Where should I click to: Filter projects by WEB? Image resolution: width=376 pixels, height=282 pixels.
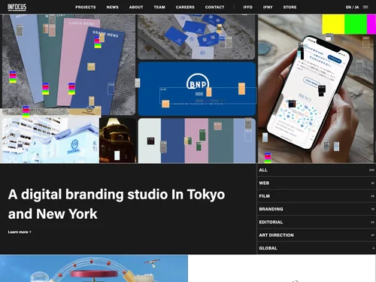(317, 183)
